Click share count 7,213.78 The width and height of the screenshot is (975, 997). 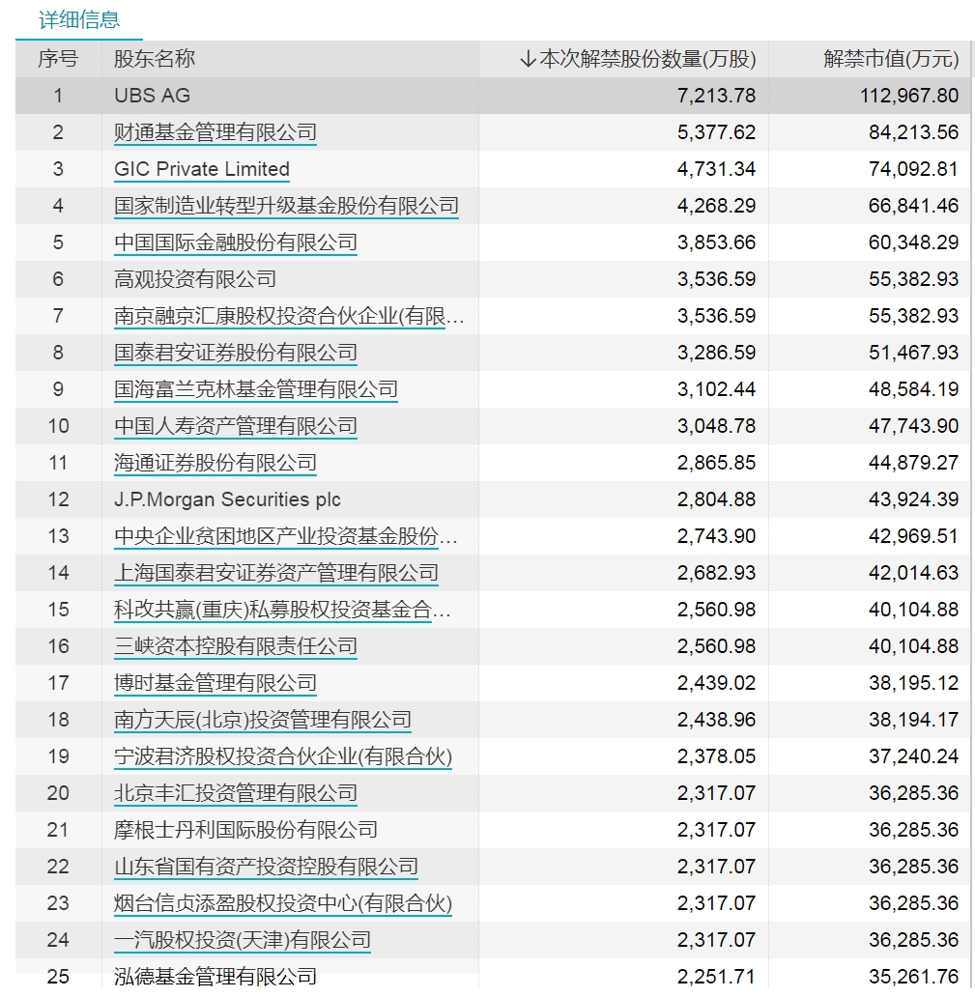[716, 96]
